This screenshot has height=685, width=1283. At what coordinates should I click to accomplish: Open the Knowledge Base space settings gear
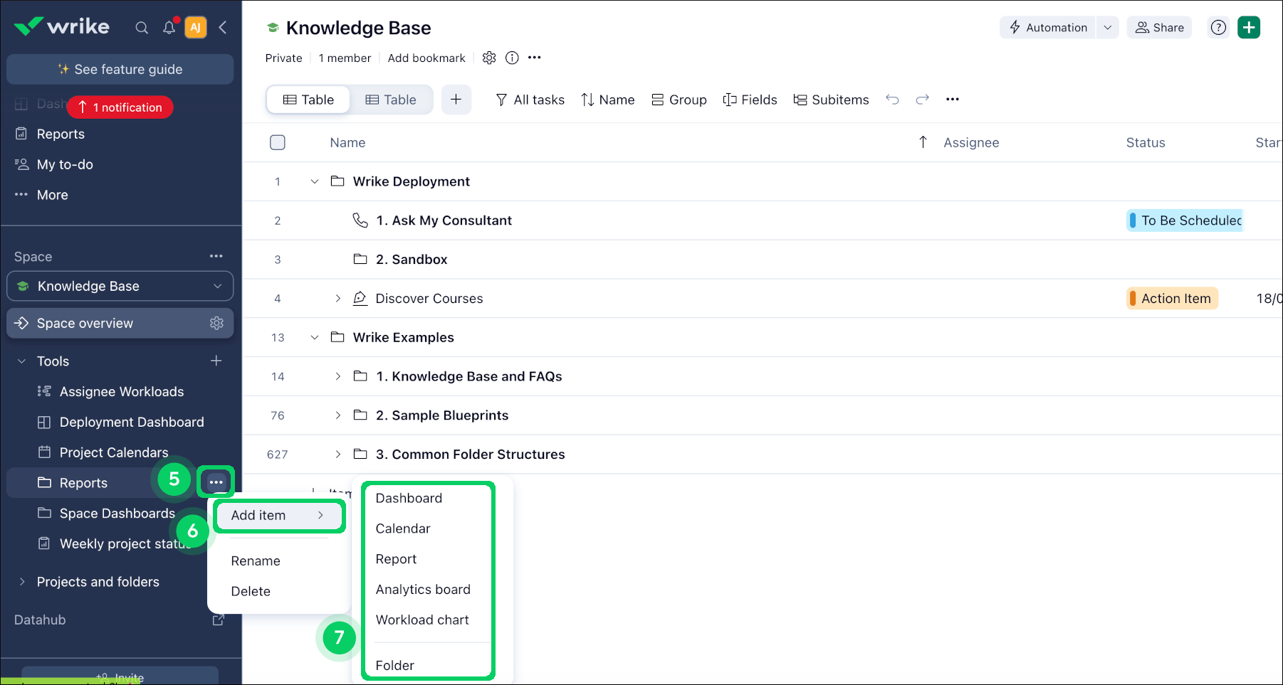coord(489,58)
